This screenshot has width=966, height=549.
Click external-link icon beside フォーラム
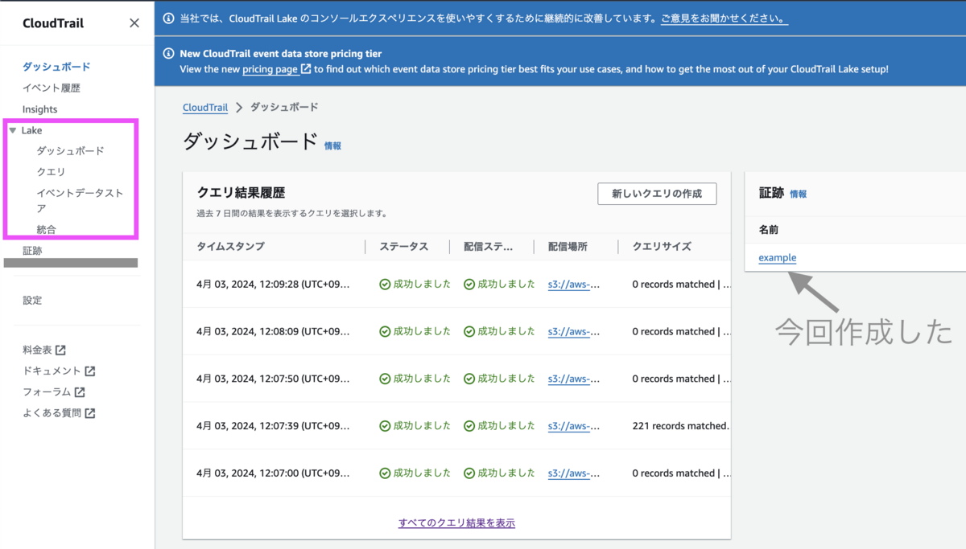point(80,392)
